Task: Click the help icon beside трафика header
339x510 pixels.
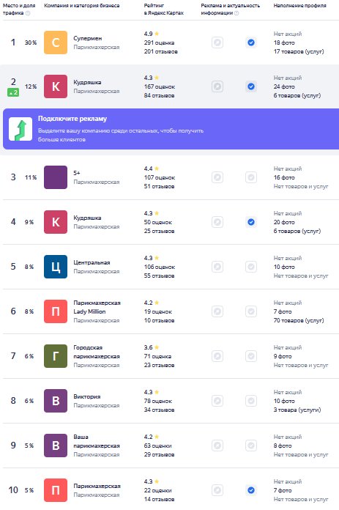Action: tap(28, 13)
